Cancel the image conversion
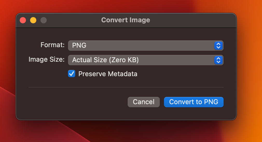Image resolution: width=262 pixels, height=142 pixels. pos(144,102)
